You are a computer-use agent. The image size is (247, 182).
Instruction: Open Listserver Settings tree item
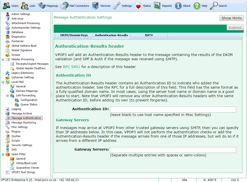click(23, 78)
